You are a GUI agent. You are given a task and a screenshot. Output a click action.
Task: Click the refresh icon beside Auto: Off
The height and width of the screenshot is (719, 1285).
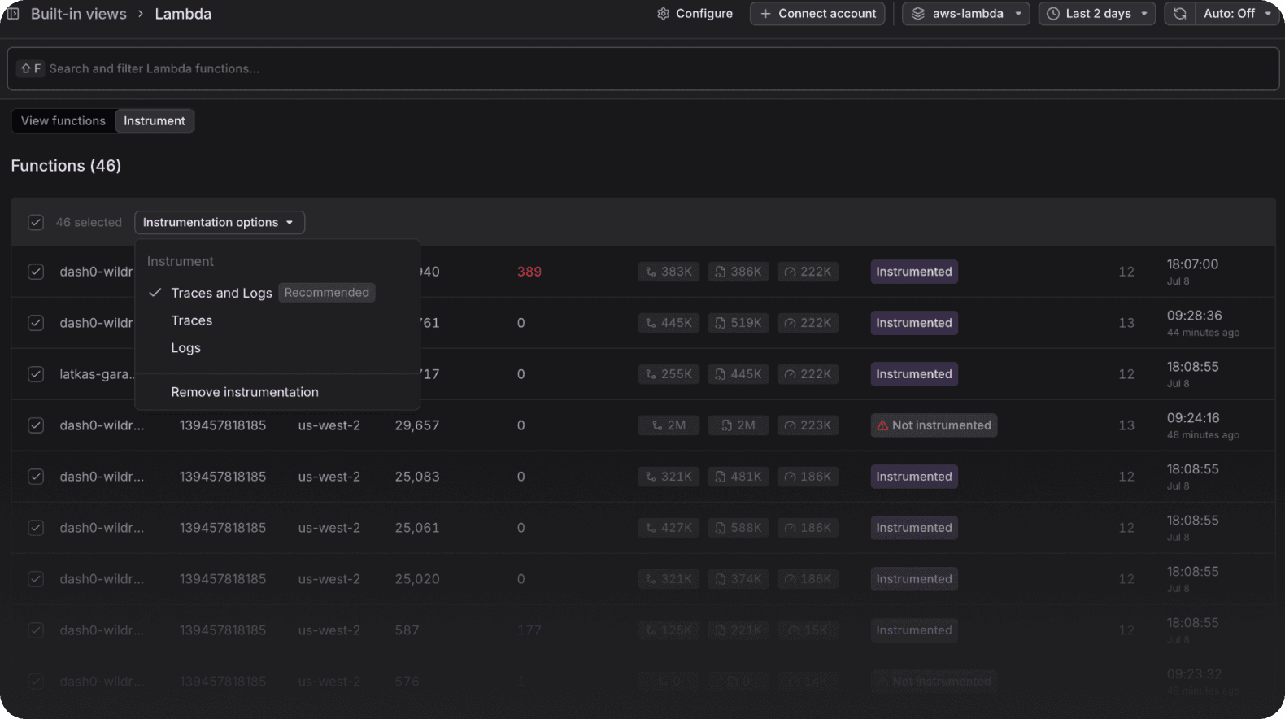[x=1179, y=14]
